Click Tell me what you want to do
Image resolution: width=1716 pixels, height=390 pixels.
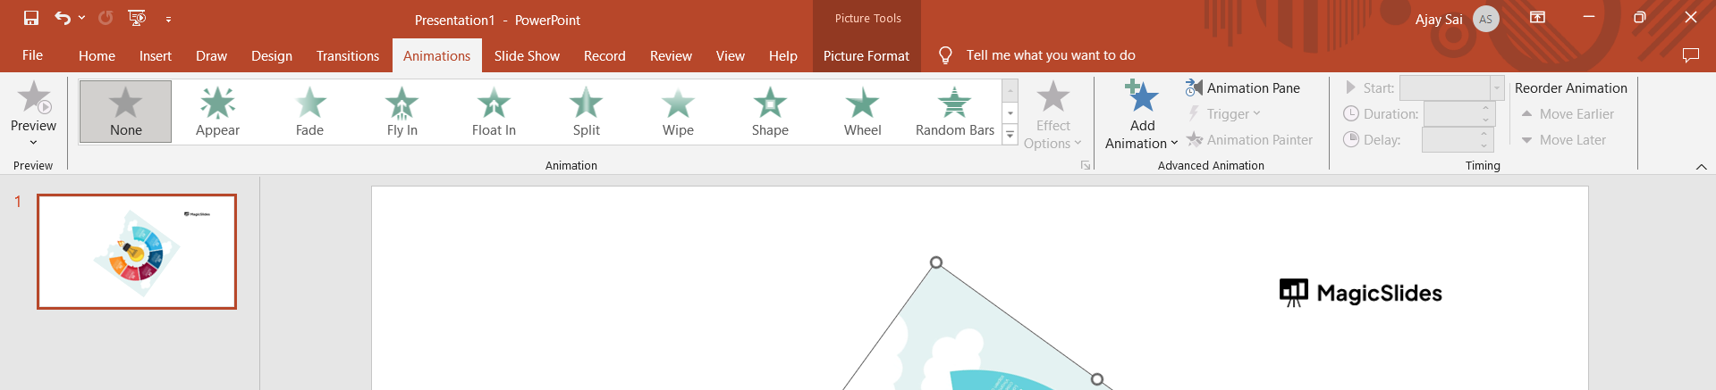pos(1050,55)
